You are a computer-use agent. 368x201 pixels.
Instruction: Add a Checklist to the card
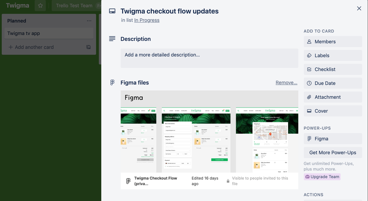click(x=333, y=69)
